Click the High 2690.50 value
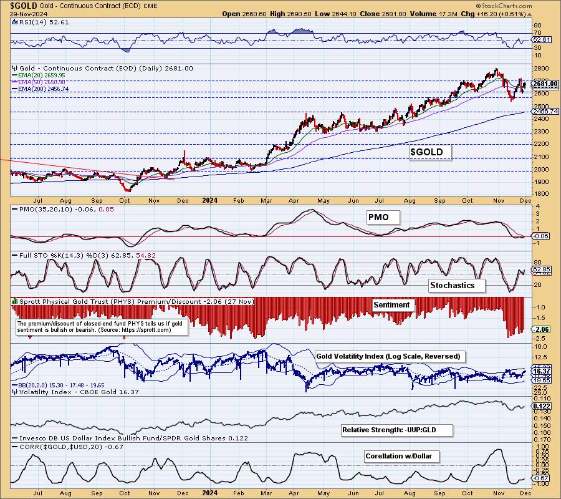This screenshot has width=561, height=499. pos(290,14)
